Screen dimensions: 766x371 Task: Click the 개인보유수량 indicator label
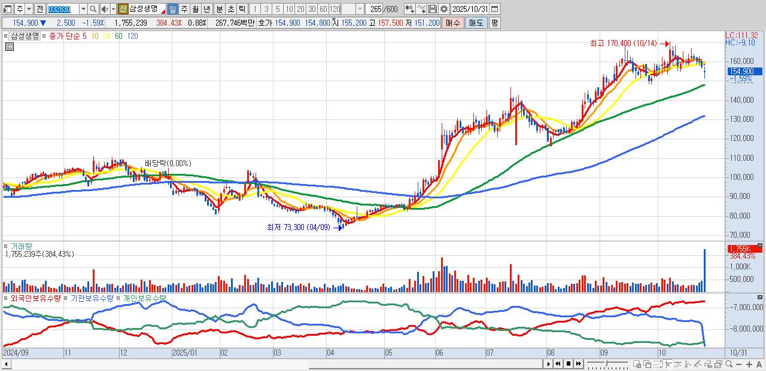pos(145,298)
